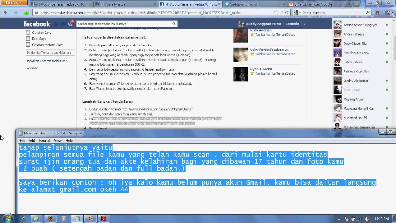Screen dimensions: 396x223
Task: Open a new Firefox tab with the plus icon
Action: (355, 4)
